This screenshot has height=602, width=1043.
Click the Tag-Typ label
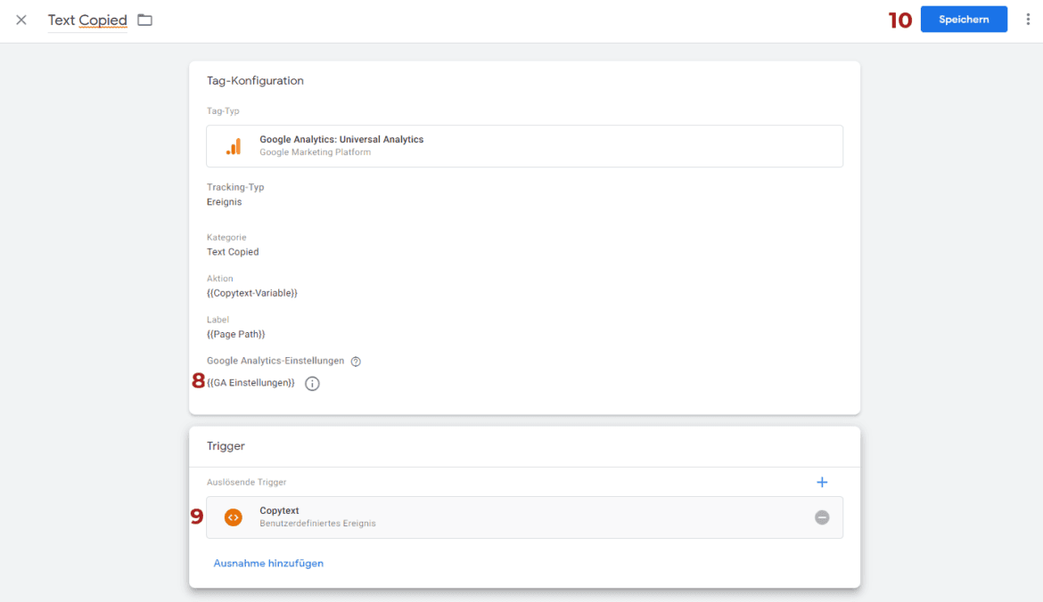(x=223, y=111)
